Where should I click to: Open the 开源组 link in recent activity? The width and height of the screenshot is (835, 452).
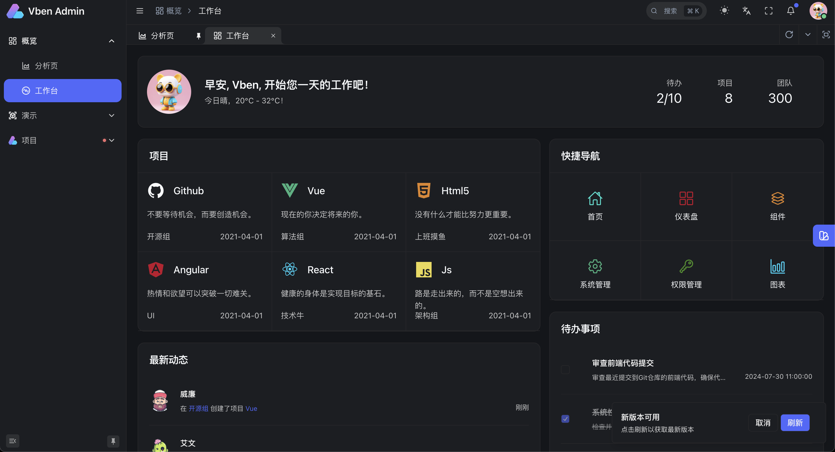pos(198,408)
